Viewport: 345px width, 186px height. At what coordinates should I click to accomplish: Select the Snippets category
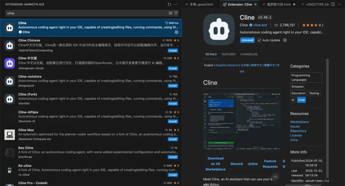coord(297,87)
